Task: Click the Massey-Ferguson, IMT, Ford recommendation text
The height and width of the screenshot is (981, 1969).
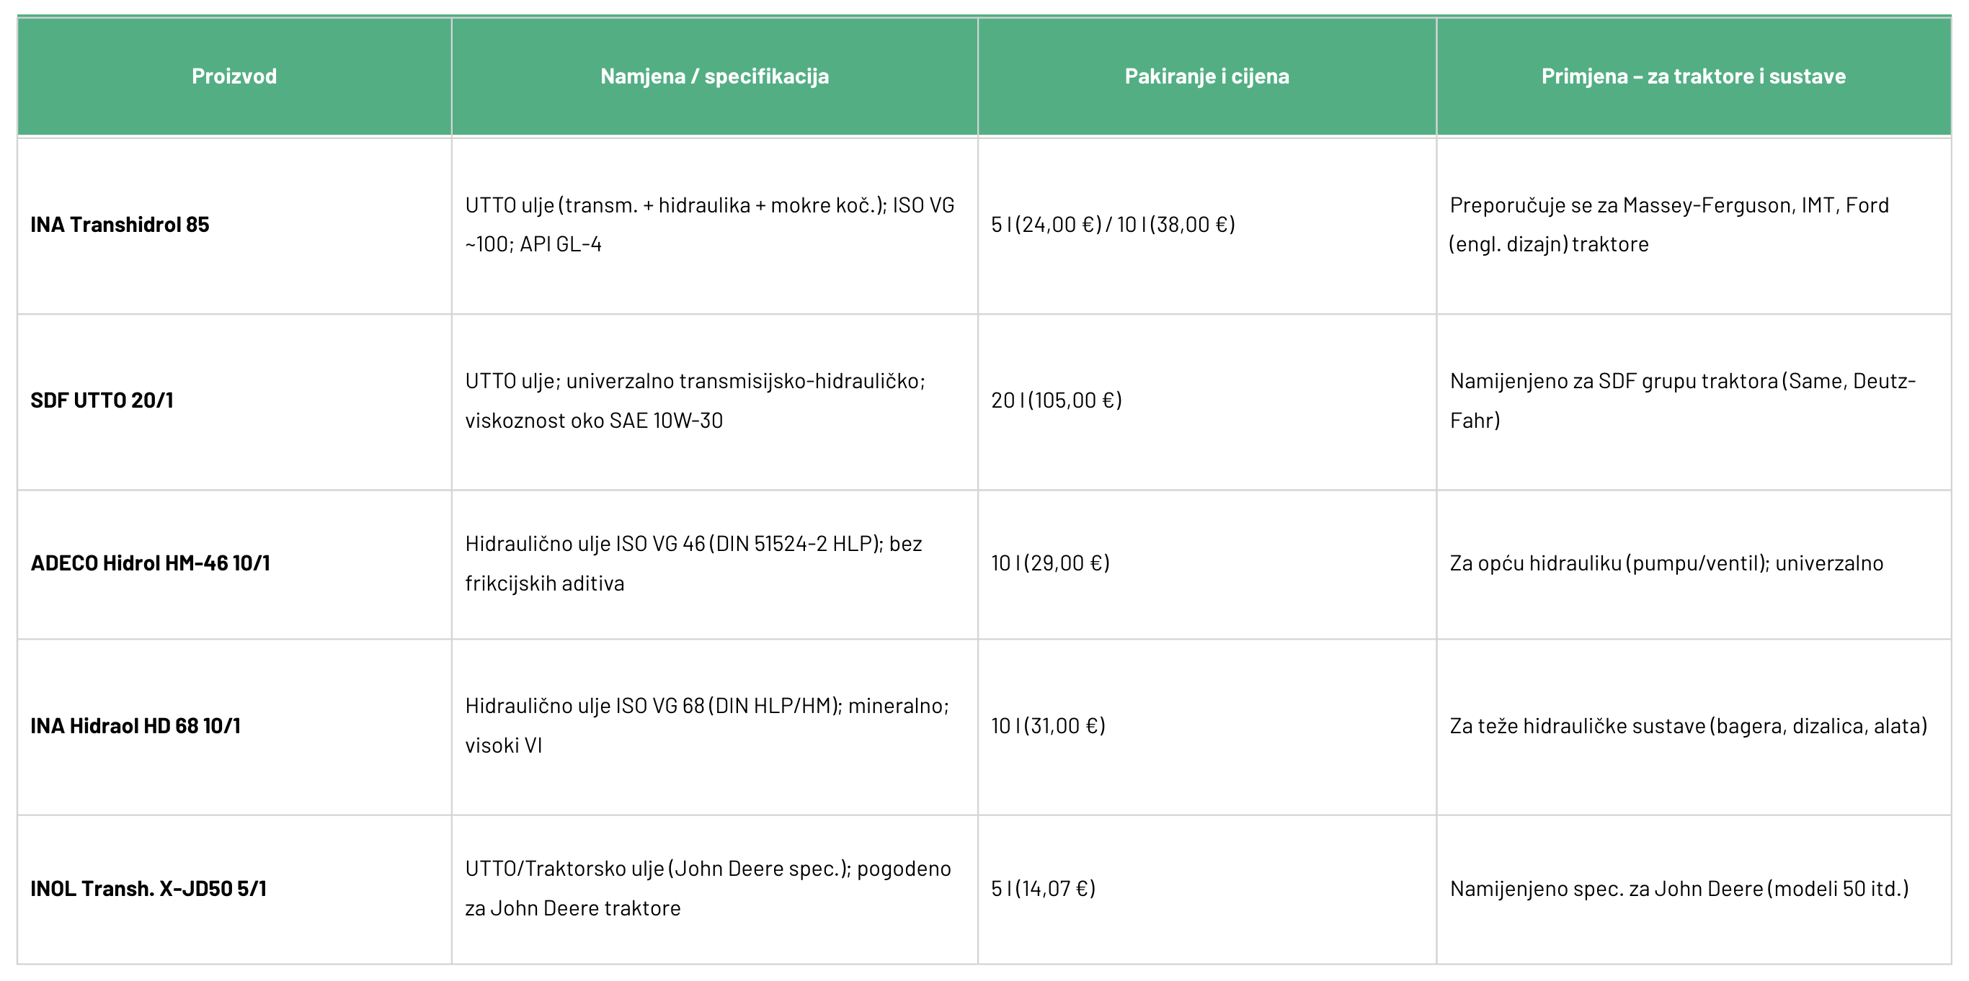Action: [x=1668, y=225]
